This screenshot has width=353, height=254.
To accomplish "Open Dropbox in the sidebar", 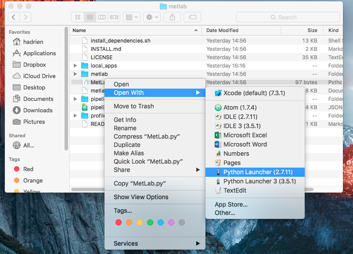I will 29,65.
